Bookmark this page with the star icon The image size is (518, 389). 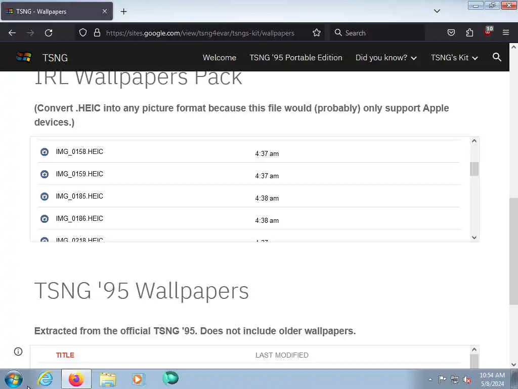[317, 32]
